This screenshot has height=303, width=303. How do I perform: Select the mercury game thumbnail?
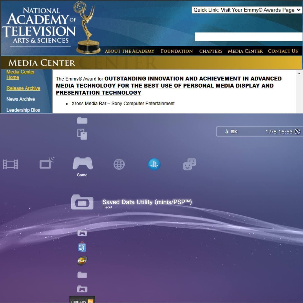pyautogui.click(x=82, y=299)
